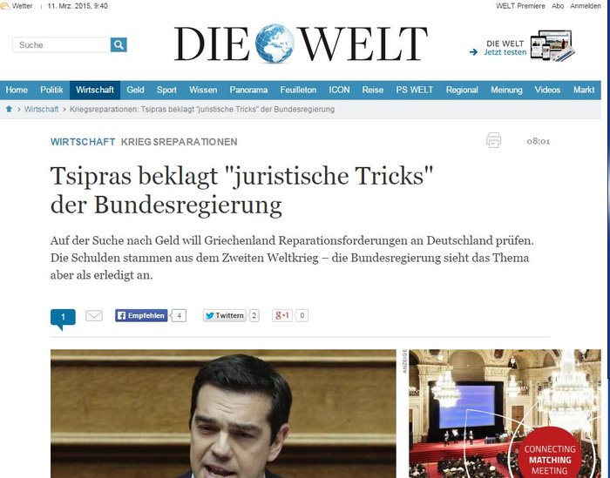Viewport: 610px width, 478px height.
Task: Select the Feuilleton menu item
Action: coord(298,90)
